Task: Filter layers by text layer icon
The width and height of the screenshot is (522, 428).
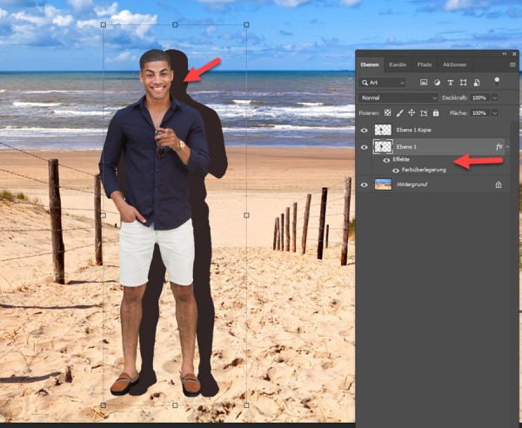Action: click(x=452, y=82)
